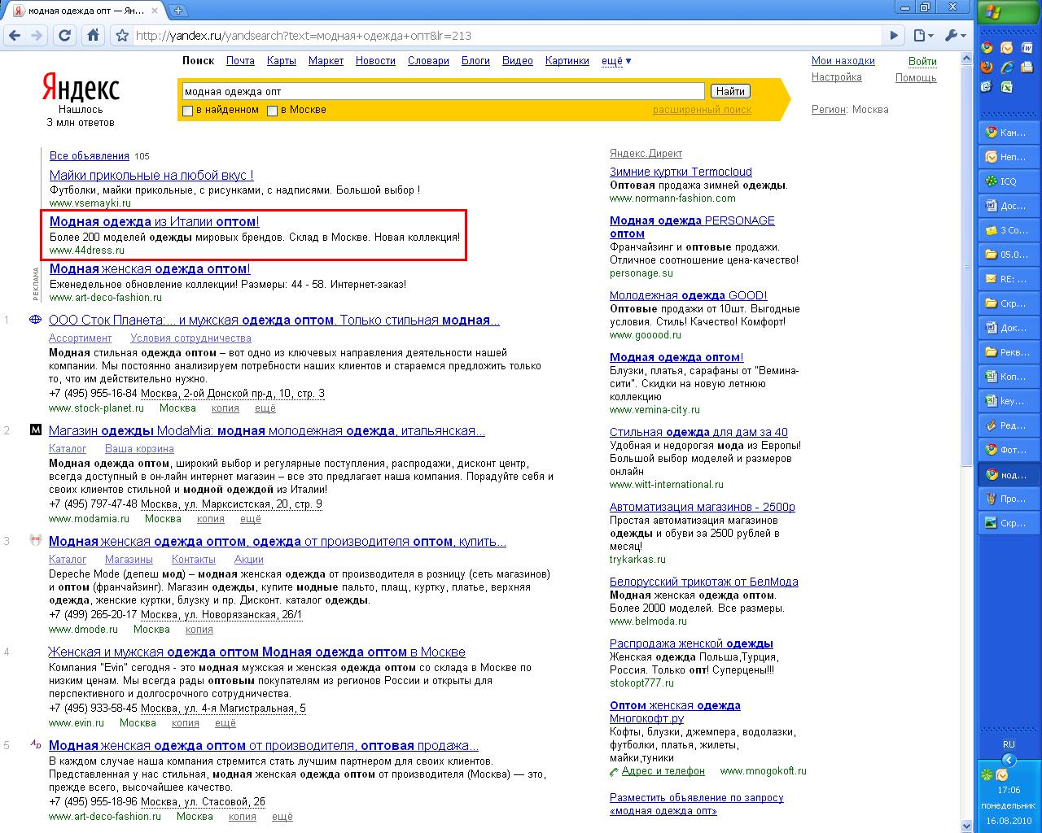1042x833 pixels.
Task: Open a new tab with plus button
Action: tap(178, 11)
